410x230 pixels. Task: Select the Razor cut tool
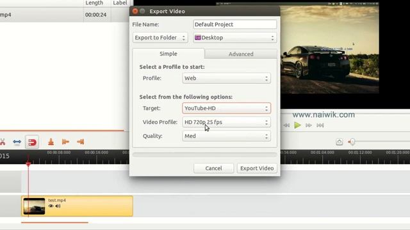[3, 142]
